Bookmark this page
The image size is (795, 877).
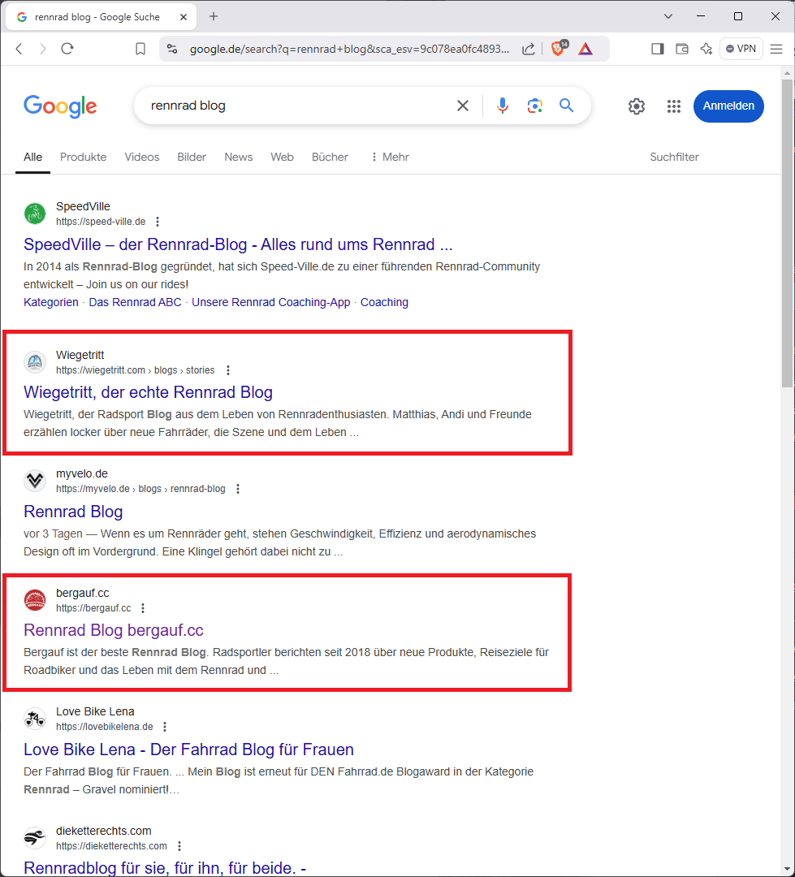point(140,49)
